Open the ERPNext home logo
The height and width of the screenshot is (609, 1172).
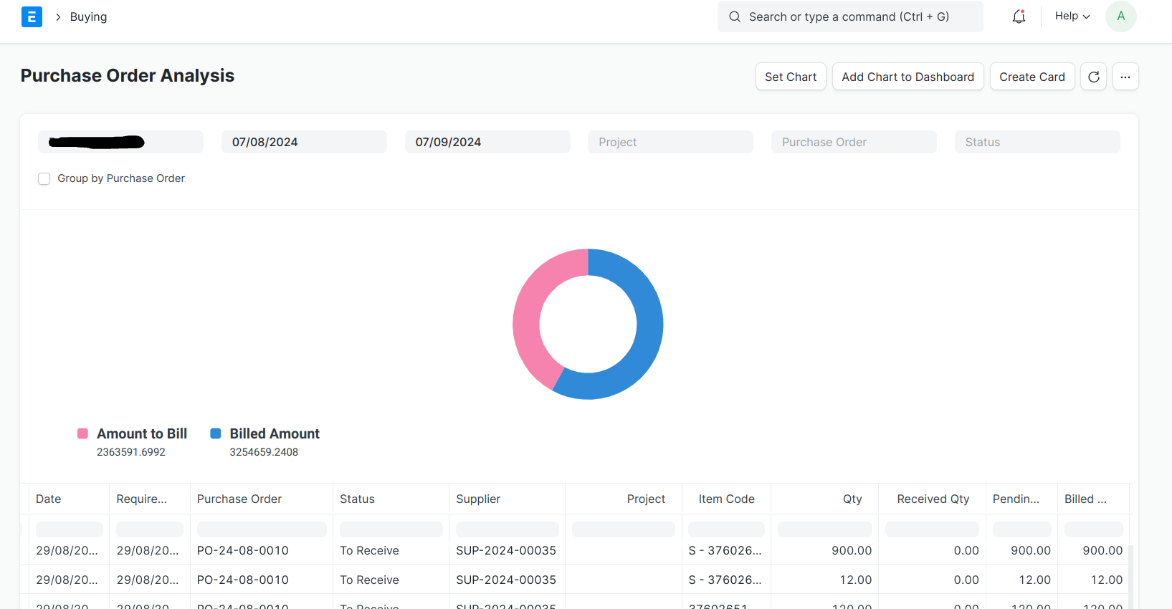[x=32, y=16]
